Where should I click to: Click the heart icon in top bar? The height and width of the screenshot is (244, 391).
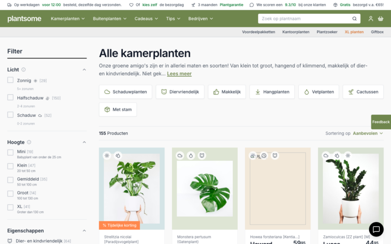click(131, 5)
